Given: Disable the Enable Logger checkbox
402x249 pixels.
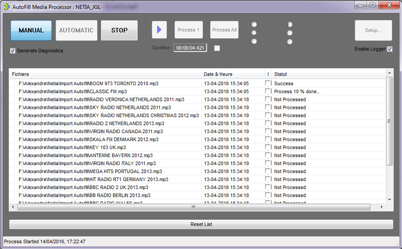Looking at the screenshot, I should coord(390,49).
